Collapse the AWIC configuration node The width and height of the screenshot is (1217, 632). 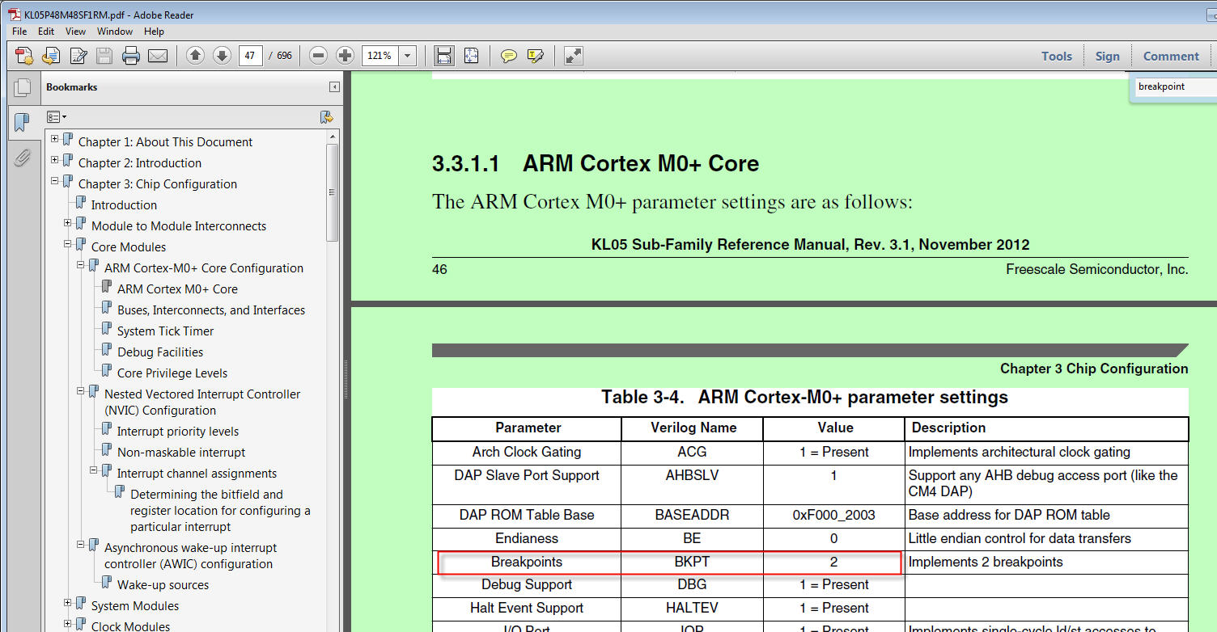pos(81,545)
